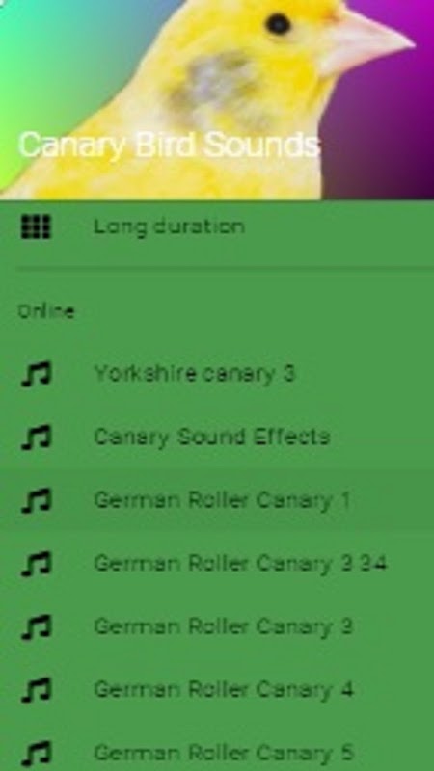Play German Roller Canary 3 label
This screenshot has height=771, width=434.
[224, 626]
